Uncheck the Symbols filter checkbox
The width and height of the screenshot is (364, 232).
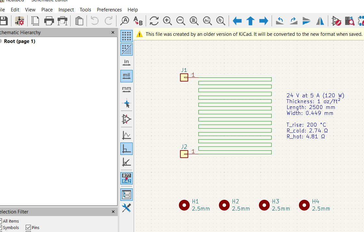tap(1, 228)
